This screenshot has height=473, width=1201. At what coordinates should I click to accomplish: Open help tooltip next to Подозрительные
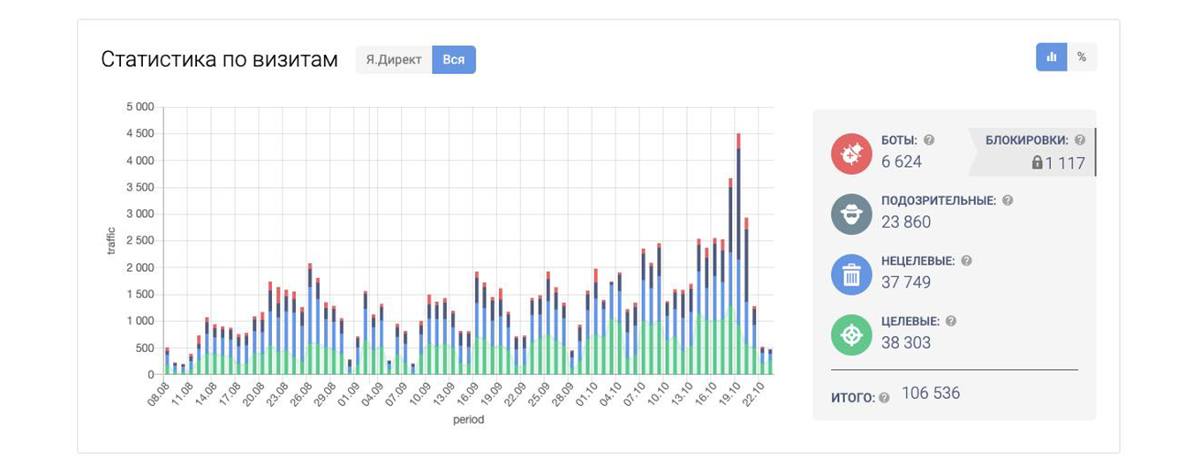point(1008,200)
